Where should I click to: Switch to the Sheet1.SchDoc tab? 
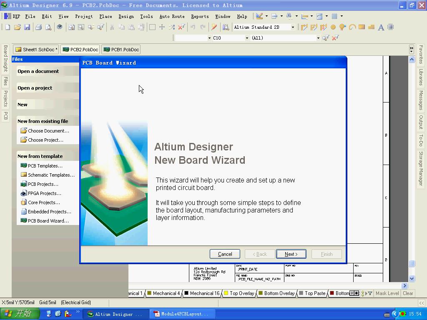pyautogui.click(x=36, y=50)
